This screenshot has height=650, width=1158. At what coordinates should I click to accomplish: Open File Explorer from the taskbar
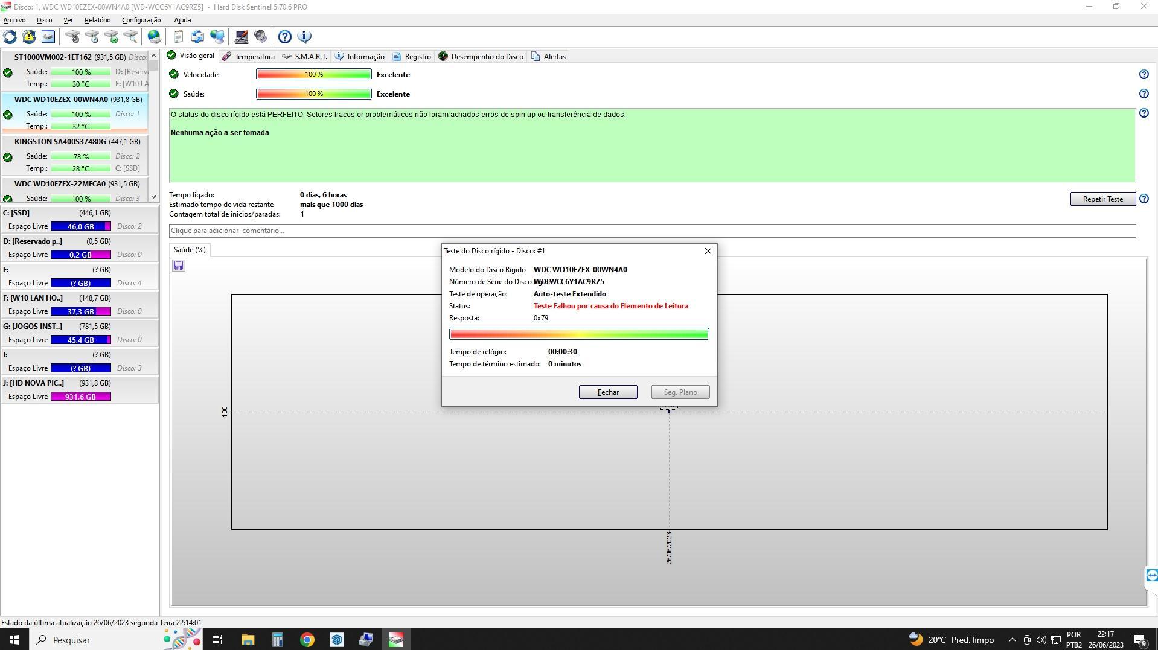[248, 640]
